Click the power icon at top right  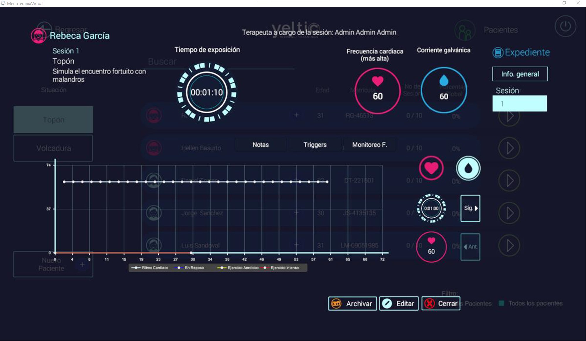point(565,26)
